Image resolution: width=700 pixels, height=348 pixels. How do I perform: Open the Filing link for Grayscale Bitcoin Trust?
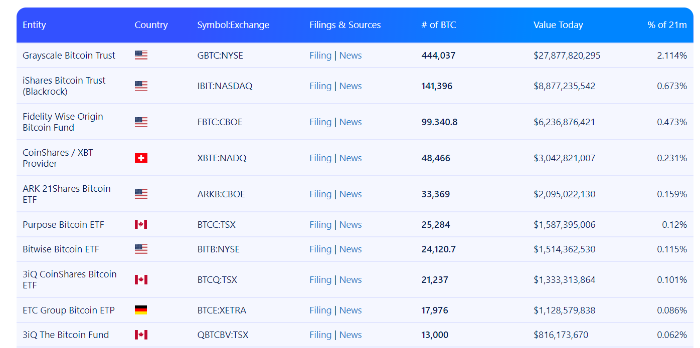pos(320,56)
